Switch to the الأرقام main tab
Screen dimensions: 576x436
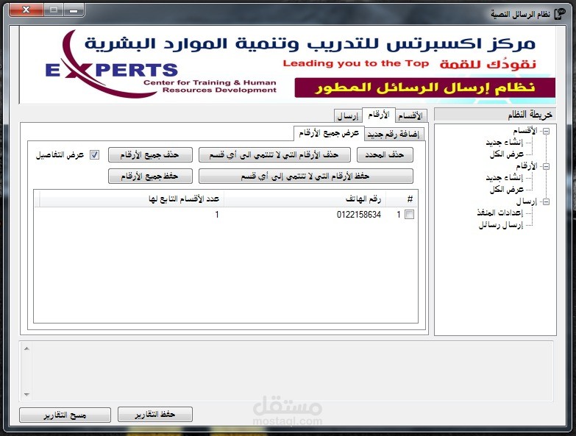pos(379,115)
